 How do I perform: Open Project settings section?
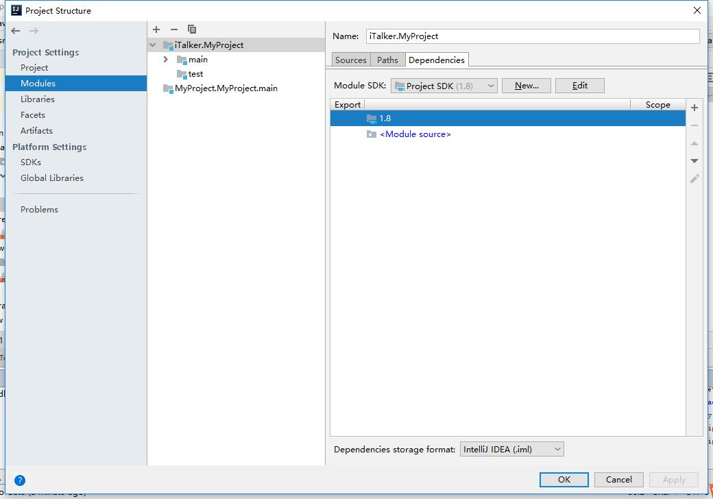34,68
